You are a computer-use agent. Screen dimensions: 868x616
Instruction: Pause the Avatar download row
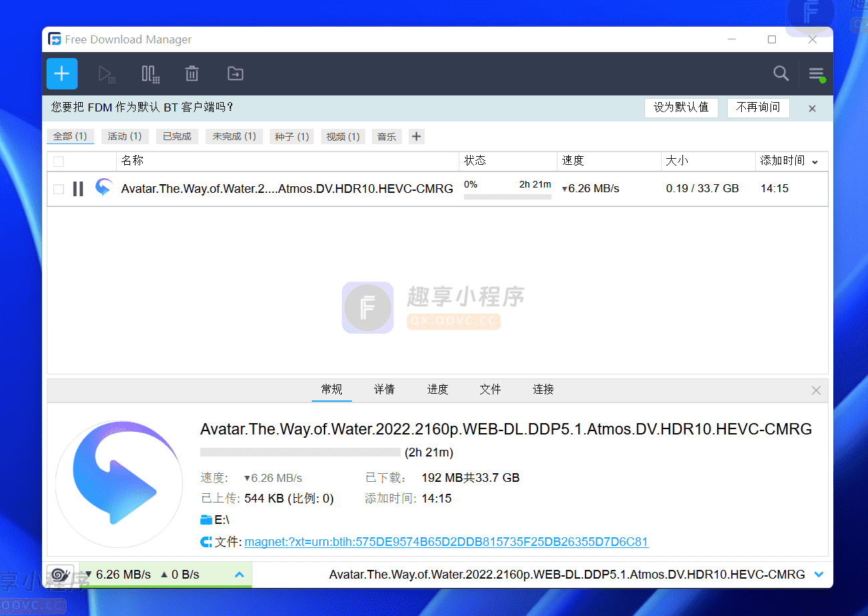coord(78,189)
